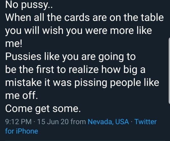The width and height of the screenshot is (170, 141).
Task: Click the 'me!' line of the tweet
Action: tap(14, 43)
